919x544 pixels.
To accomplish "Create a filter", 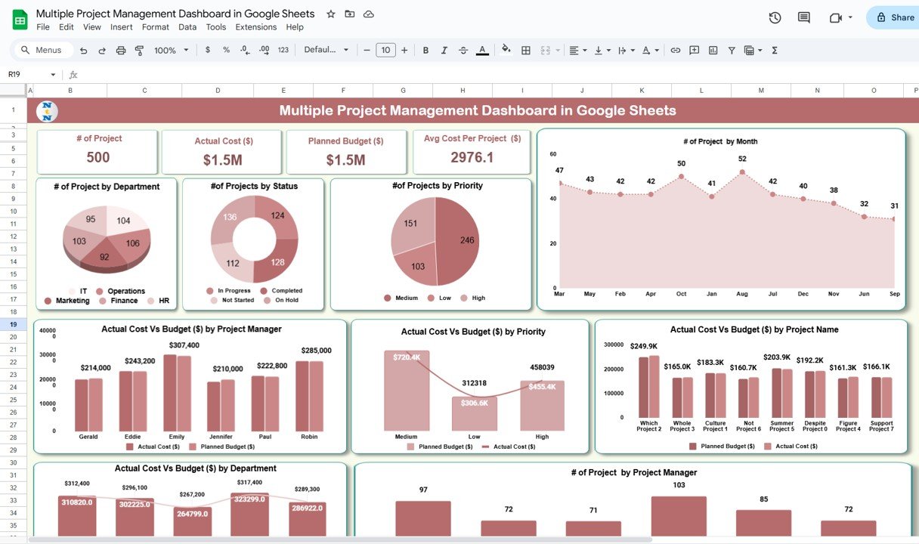I will 732,51.
